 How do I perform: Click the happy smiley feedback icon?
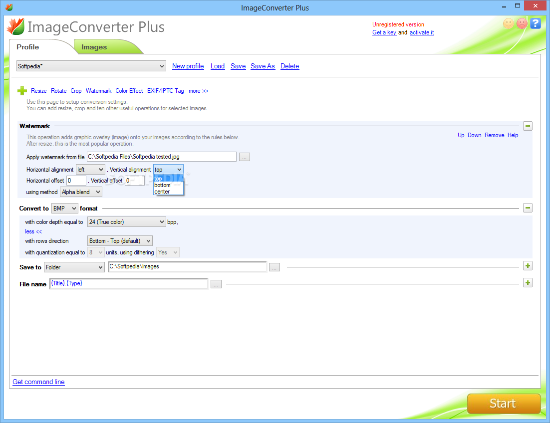508,23
